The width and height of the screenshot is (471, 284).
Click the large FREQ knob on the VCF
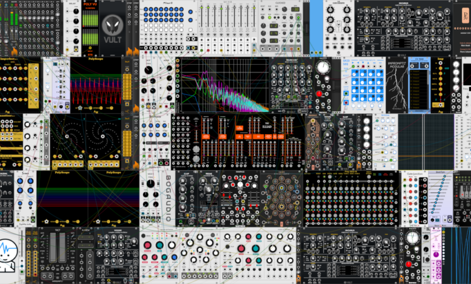(149, 70)
